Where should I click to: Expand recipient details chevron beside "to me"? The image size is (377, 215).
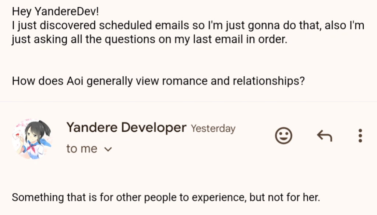click(x=108, y=149)
